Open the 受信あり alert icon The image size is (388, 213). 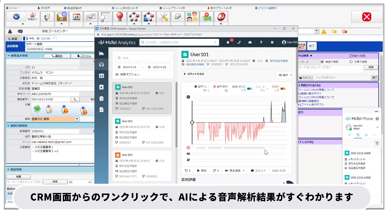(32, 16)
